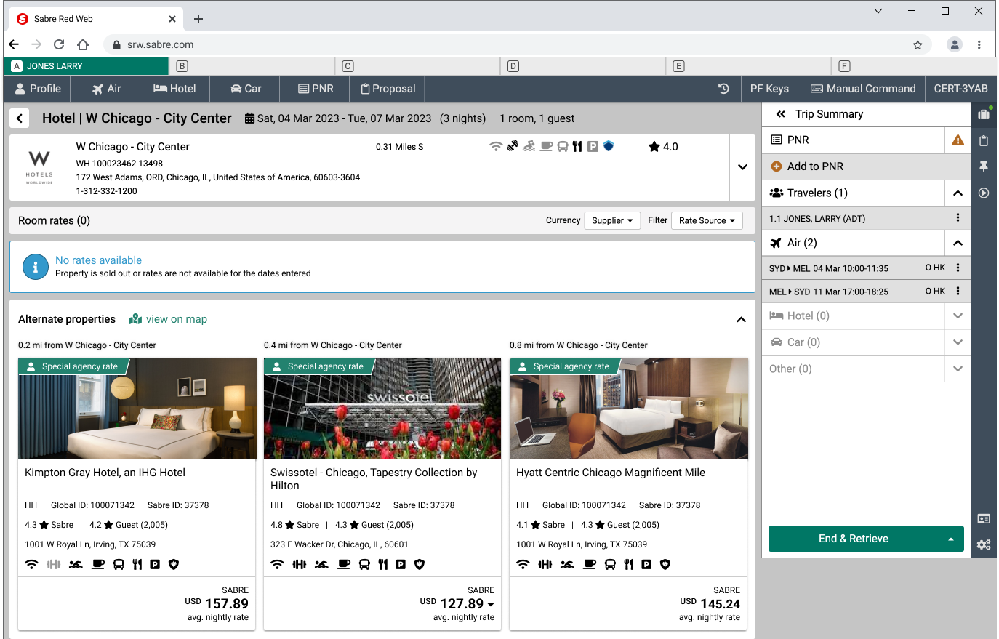This screenshot has height=639, width=999.
Task: Open the clipboard icon in right sidebar
Action: click(984, 140)
